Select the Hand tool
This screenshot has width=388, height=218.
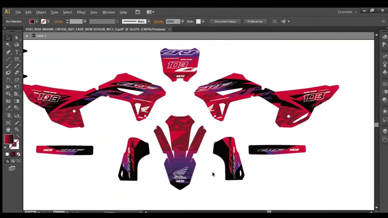(x=8, y=130)
